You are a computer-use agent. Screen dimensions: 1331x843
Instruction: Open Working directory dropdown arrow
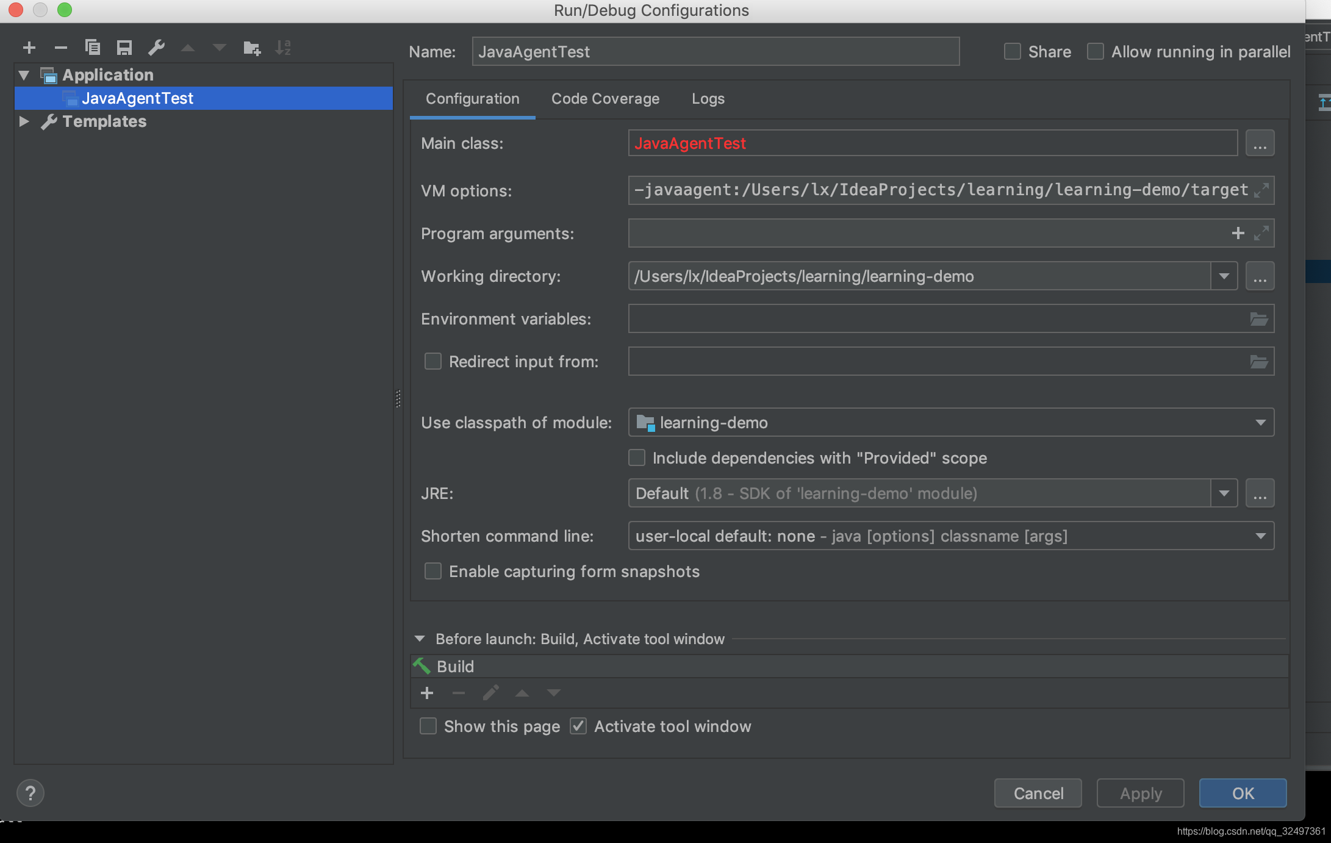click(1224, 276)
